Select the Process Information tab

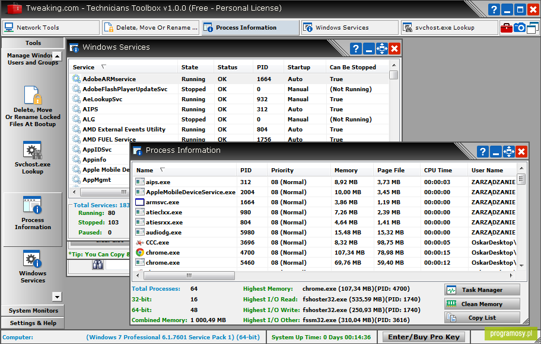tap(250, 28)
